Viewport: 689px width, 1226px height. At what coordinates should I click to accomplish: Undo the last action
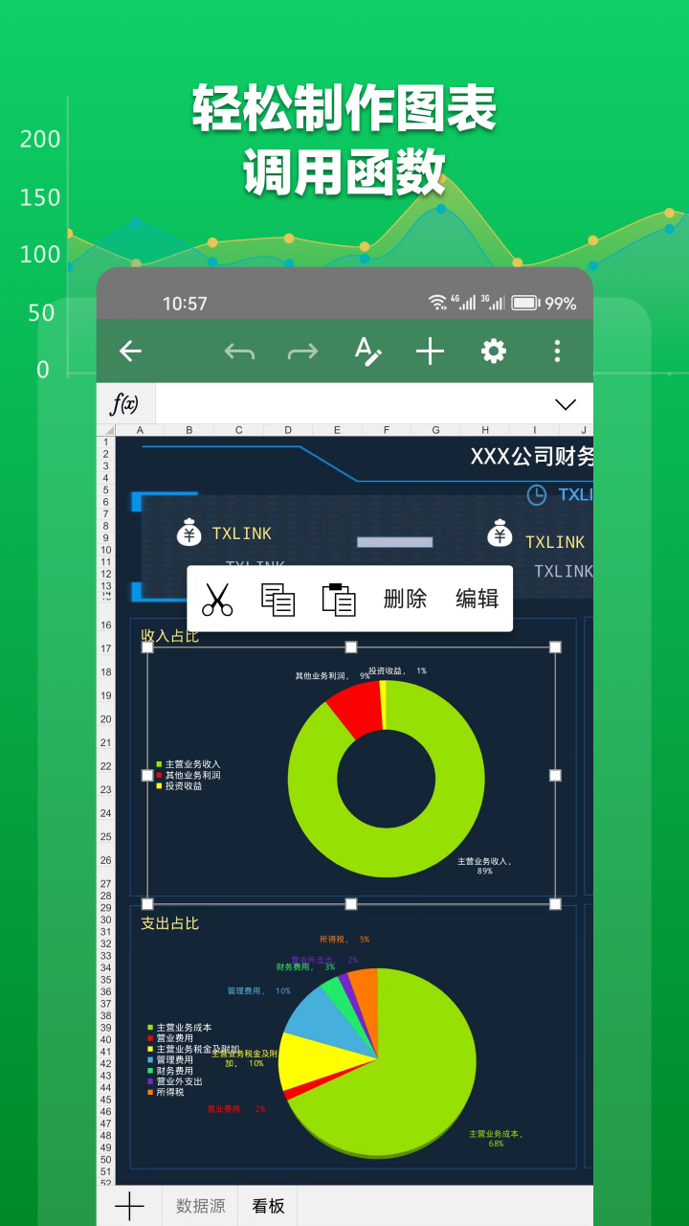tap(239, 352)
